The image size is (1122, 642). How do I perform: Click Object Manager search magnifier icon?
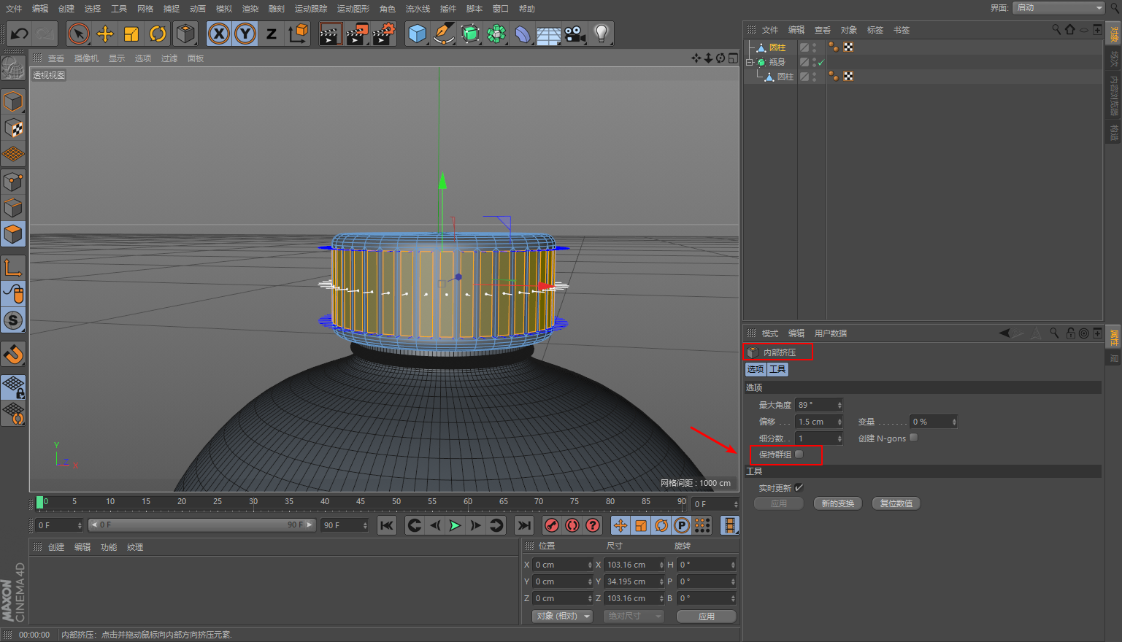[1056, 30]
